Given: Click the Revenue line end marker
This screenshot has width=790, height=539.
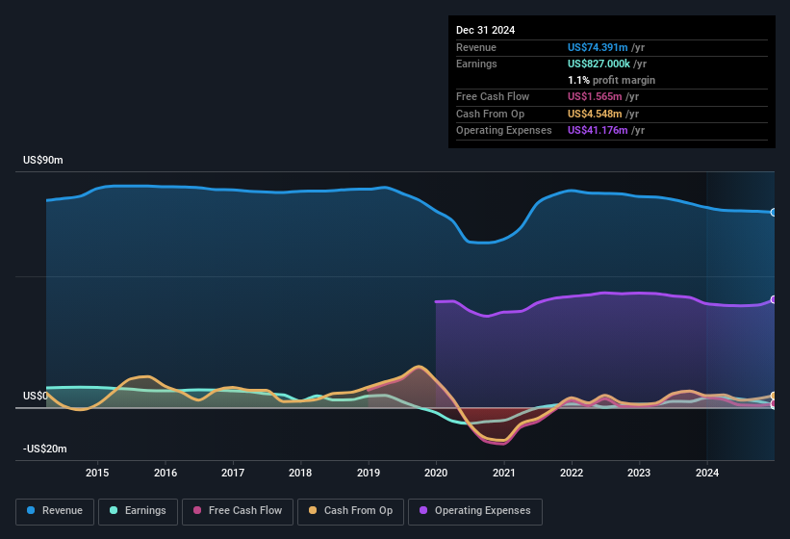Looking at the screenshot, I should pos(774,213).
